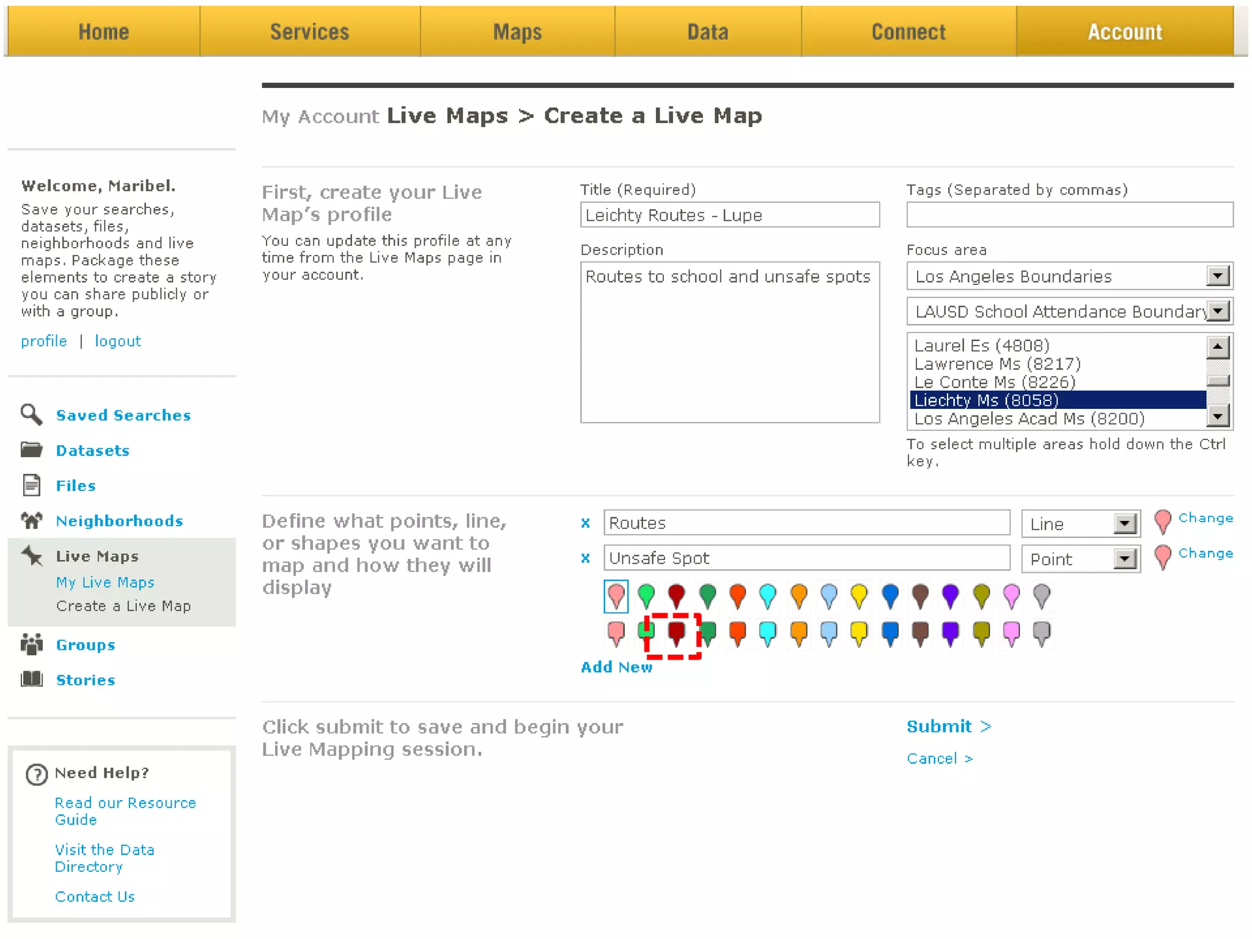Open the profile link
1252x939 pixels.
[x=44, y=341]
